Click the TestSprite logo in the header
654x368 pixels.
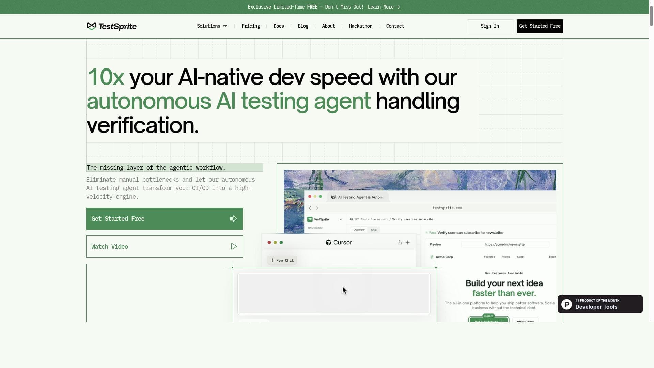[x=111, y=26]
